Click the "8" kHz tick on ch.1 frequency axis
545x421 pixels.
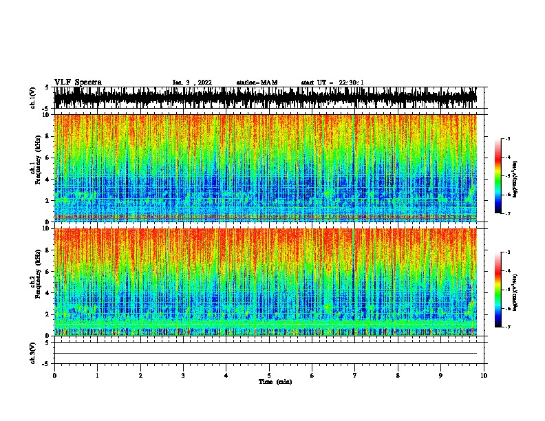tap(48, 136)
